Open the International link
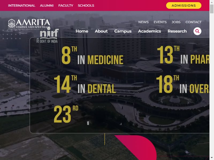 pyautogui.click(x=22, y=5)
